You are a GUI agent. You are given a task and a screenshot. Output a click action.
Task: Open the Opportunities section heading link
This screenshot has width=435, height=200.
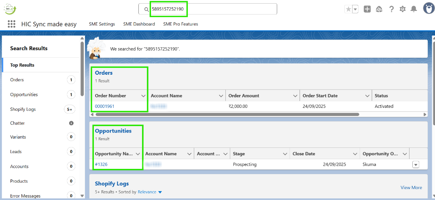click(113, 131)
